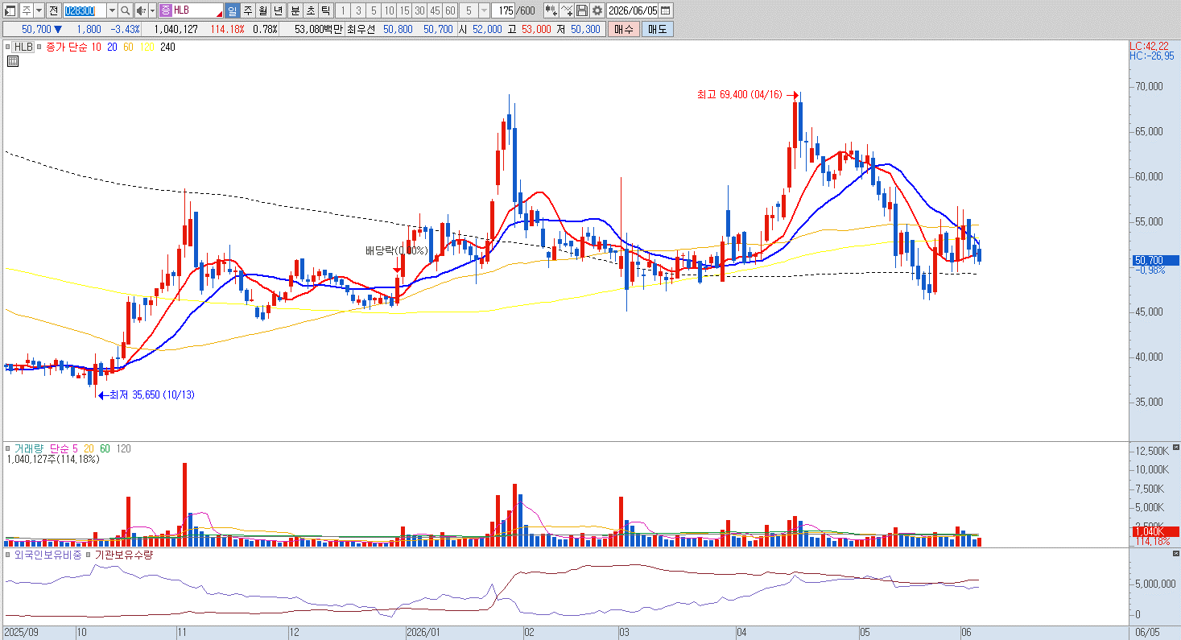Click the investor pane top-right corner box
Image resolution: width=1181 pixels, height=640 pixels.
[1176, 554]
